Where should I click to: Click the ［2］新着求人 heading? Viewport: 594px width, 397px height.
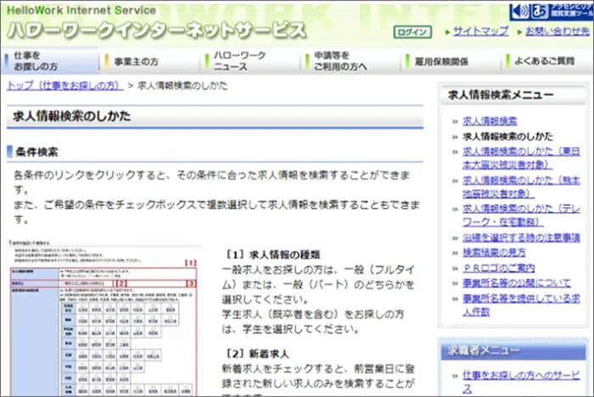click(x=257, y=354)
